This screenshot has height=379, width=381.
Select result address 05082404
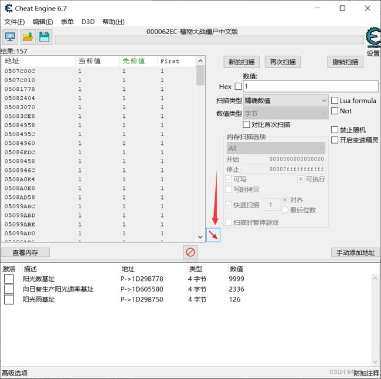tap(20, 98)
